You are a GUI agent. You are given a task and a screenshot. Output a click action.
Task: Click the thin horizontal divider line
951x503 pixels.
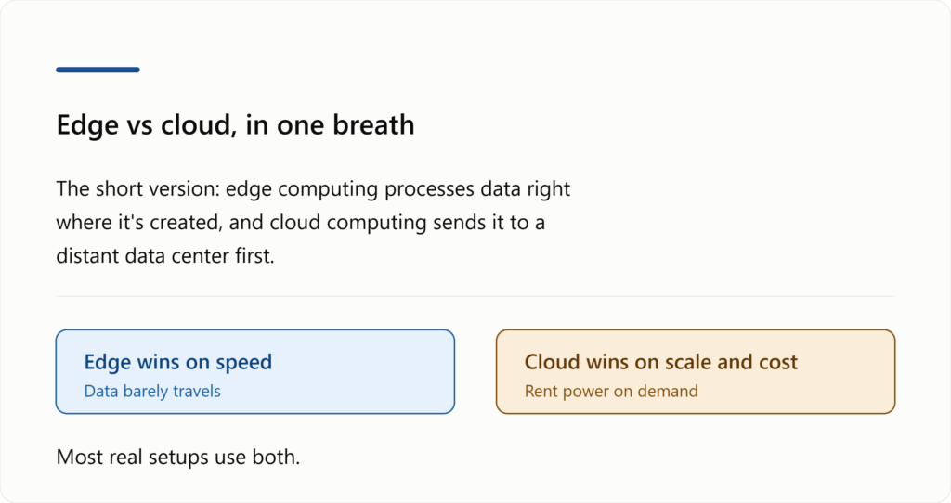475,296
